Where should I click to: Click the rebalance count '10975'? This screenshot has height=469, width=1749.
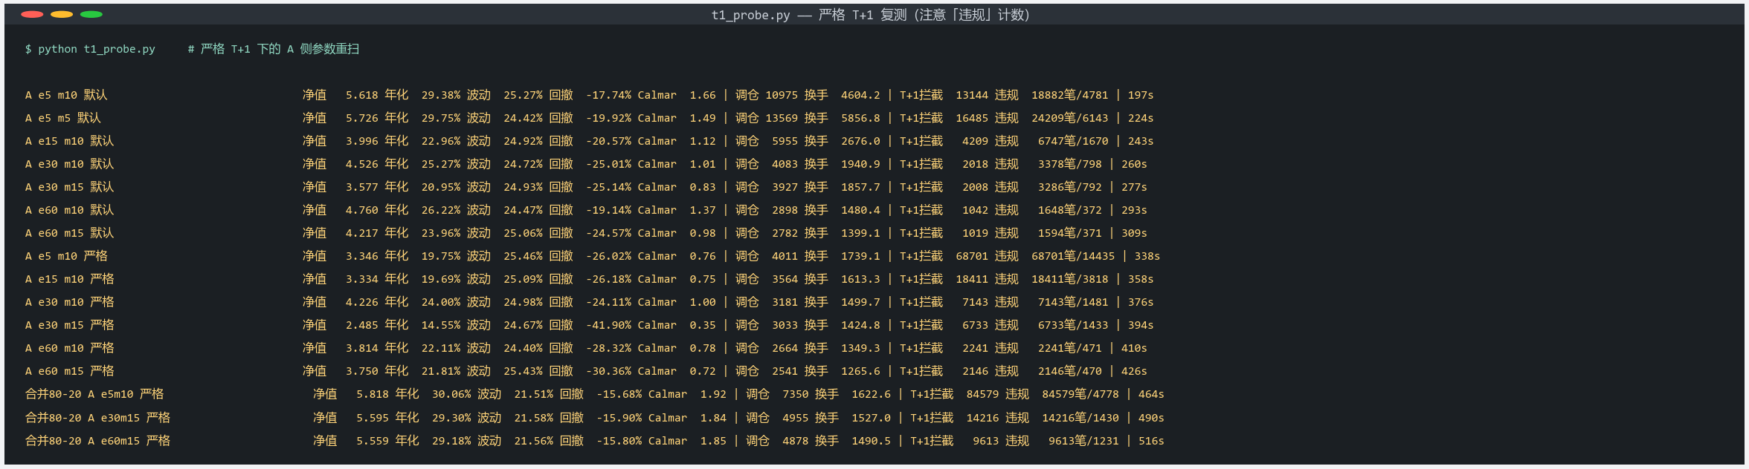pos(782,95)
